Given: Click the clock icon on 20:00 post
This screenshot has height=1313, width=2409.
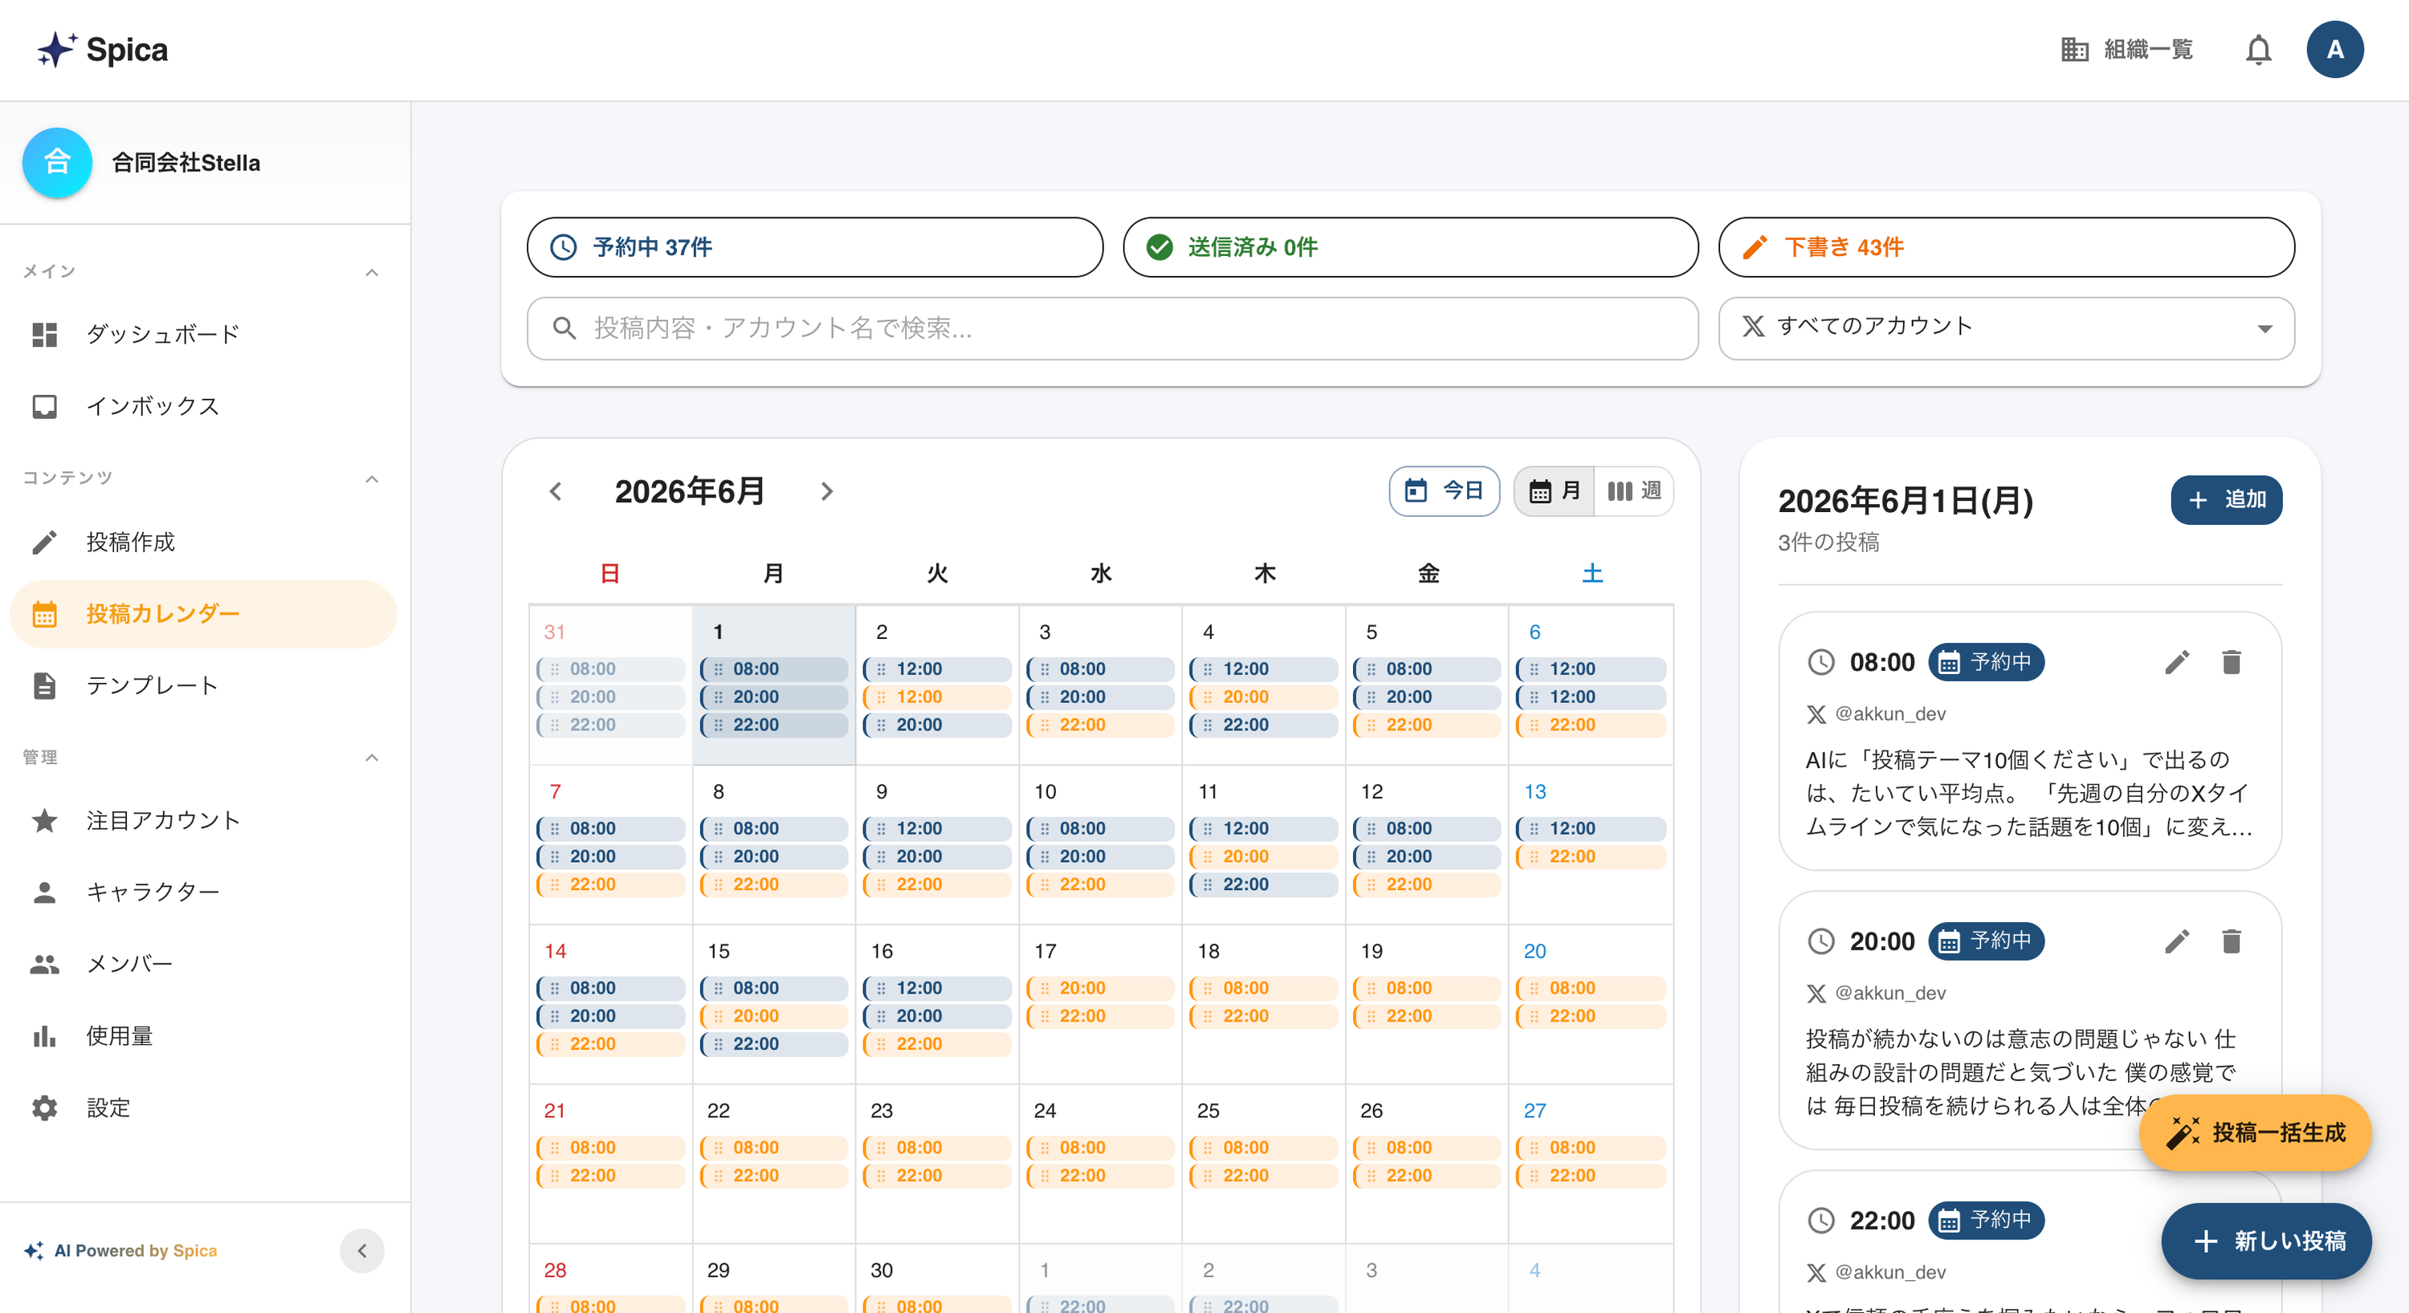Looking at the screenshot, I should tap(1820, 941).
